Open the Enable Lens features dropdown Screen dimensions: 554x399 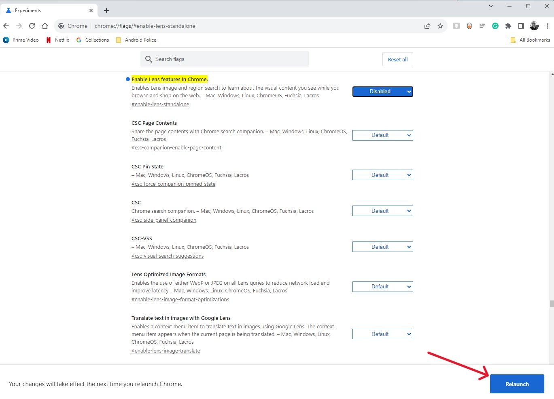(382, 91)
